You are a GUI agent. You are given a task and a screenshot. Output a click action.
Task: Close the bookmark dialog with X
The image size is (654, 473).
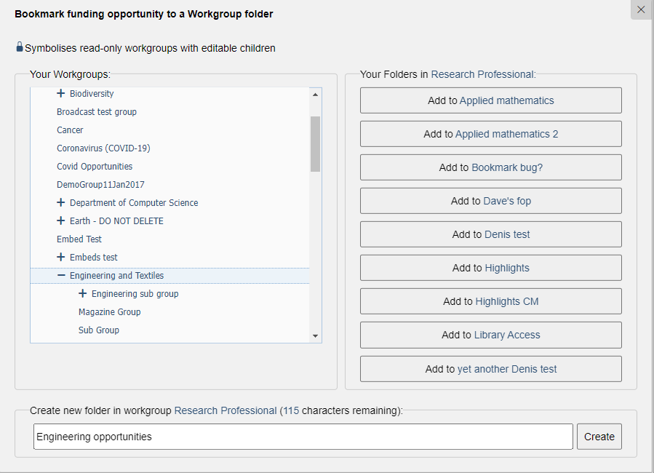[641, 9]
